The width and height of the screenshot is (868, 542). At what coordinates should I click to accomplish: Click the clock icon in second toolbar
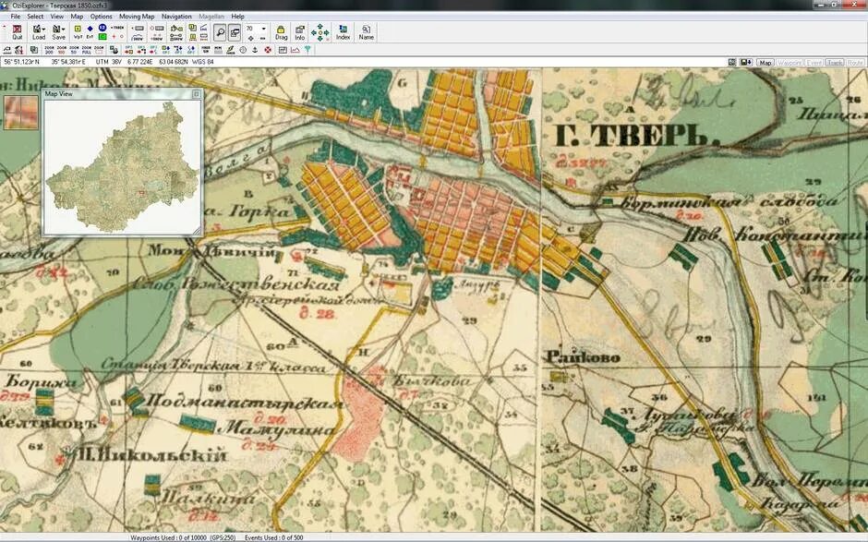click(x=243, y=50)
